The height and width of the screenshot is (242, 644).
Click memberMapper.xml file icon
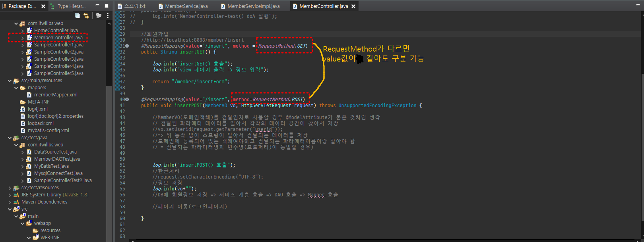[x=29, y=95]
